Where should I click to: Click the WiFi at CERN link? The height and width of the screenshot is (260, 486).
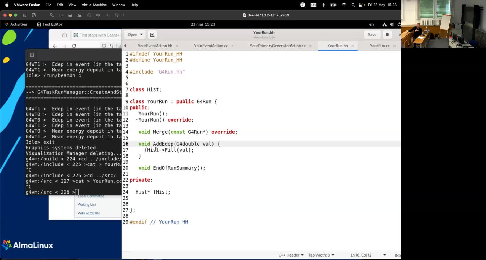88,213
